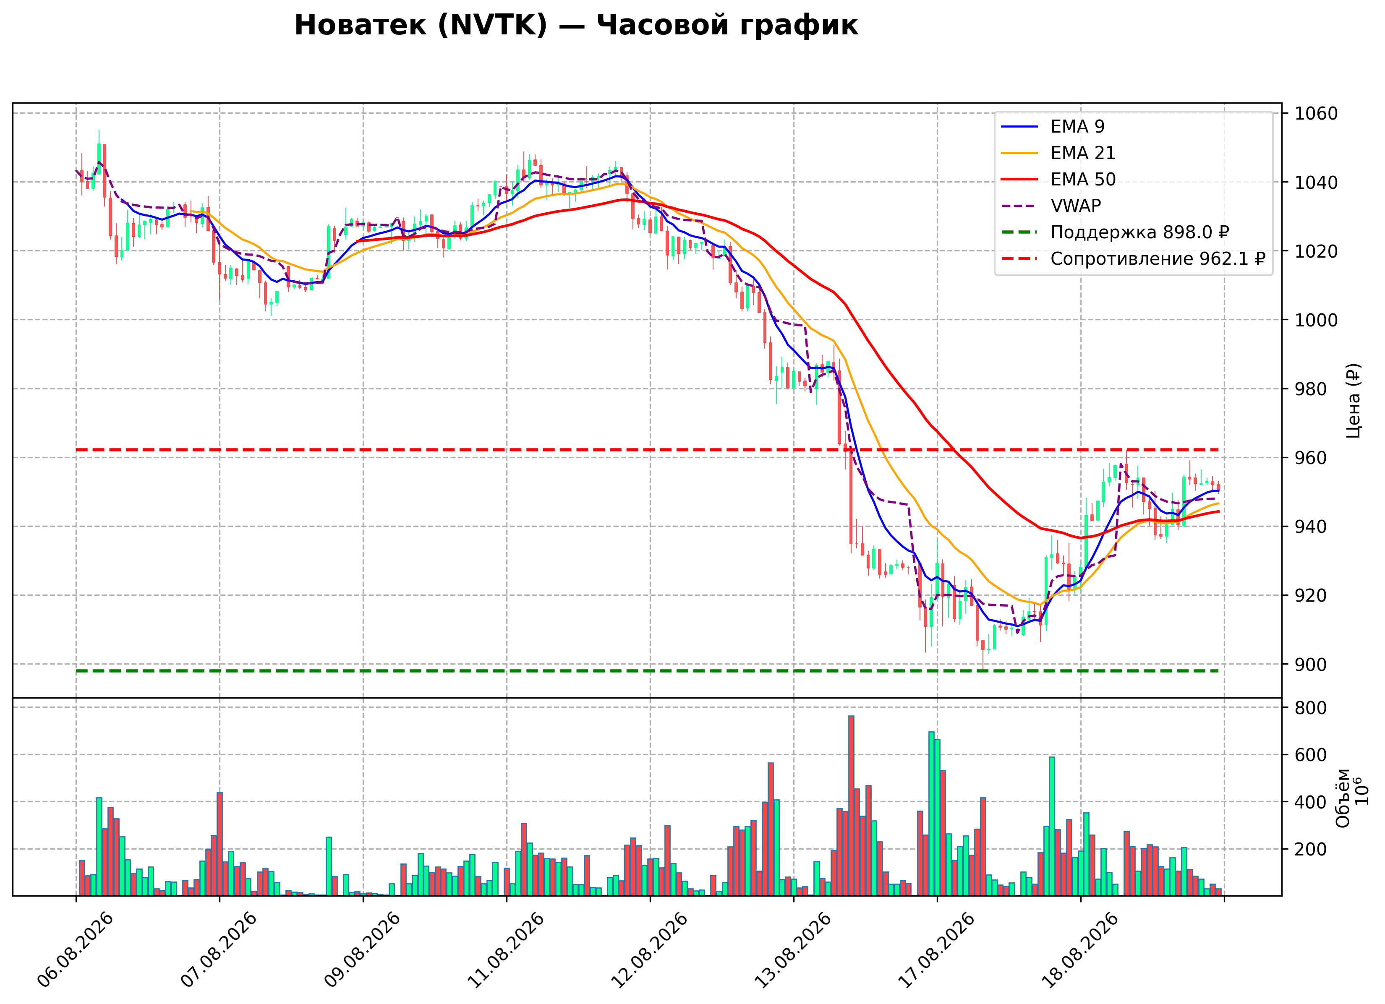Click the red dashed Сопротивление legend sample
The width and height of the screenshot is (1385, 1004).
1019,259
